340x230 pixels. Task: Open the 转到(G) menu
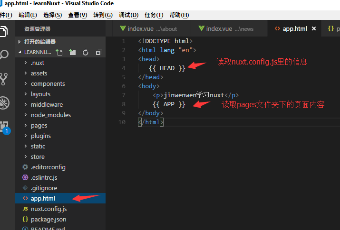coord(103,15)
